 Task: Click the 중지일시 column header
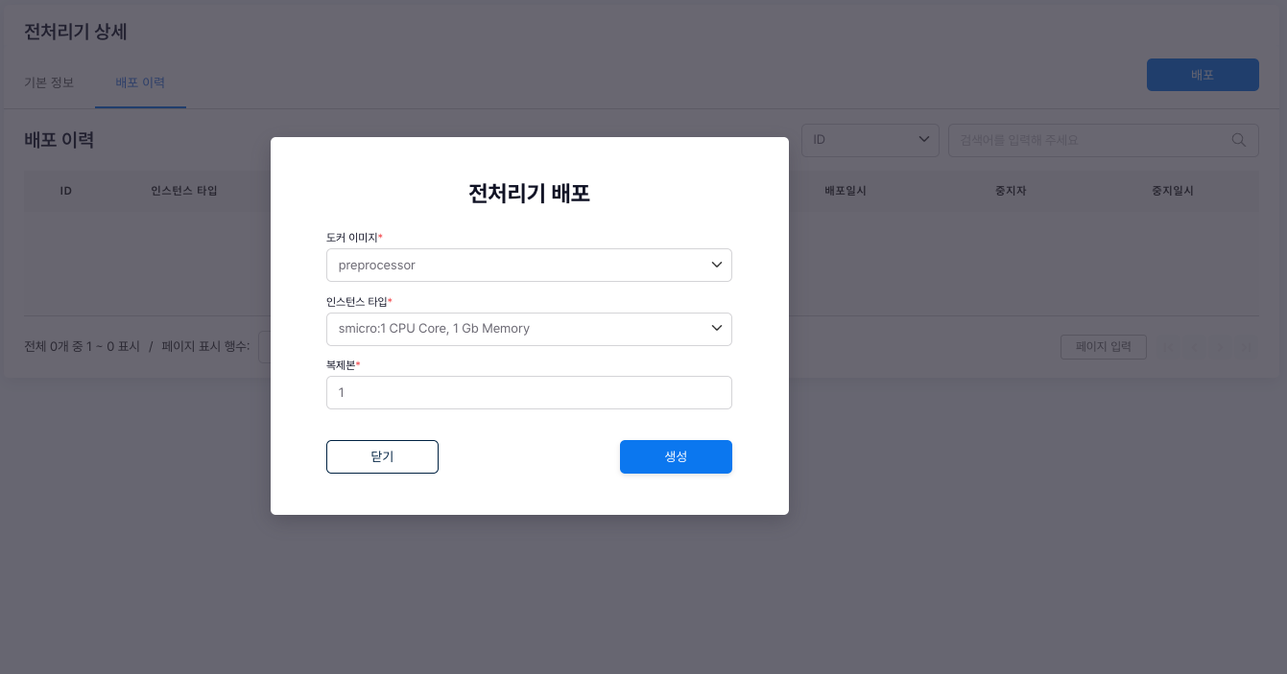pos(1172,191)
